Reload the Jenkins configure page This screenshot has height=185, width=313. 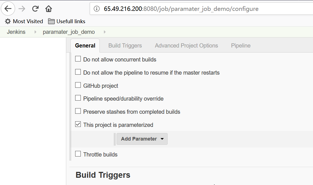35,8
